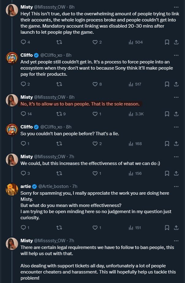Open more menu on Cliffo's 'That's a lie' tweet

click(176, 127)
